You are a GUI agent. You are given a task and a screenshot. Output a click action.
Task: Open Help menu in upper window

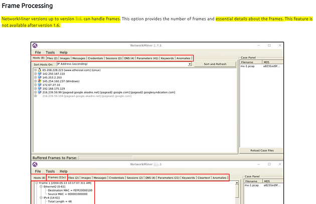tap(64, 52)
